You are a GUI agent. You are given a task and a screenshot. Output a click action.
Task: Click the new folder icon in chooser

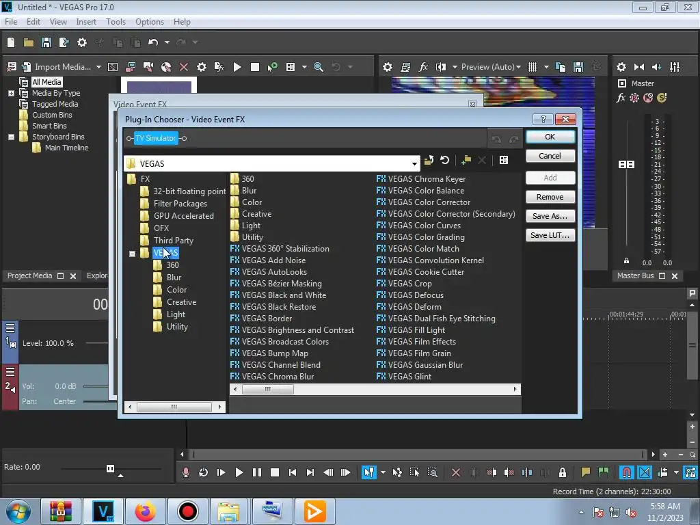tap(466, 160)
